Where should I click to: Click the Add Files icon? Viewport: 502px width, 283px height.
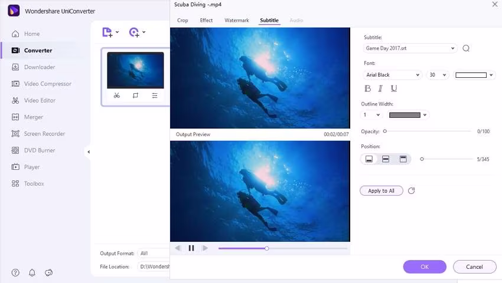pos(107,32)
